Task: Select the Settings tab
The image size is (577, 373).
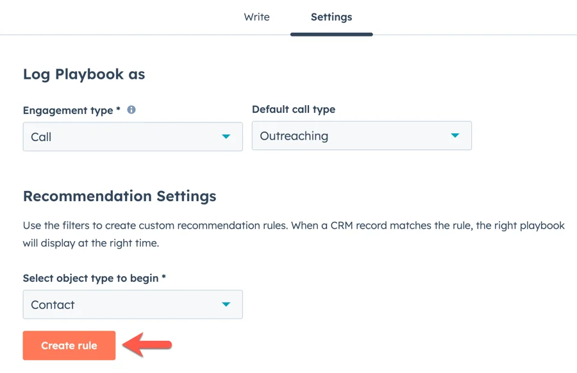Action: pyautogui.click(x=331, y=17)
